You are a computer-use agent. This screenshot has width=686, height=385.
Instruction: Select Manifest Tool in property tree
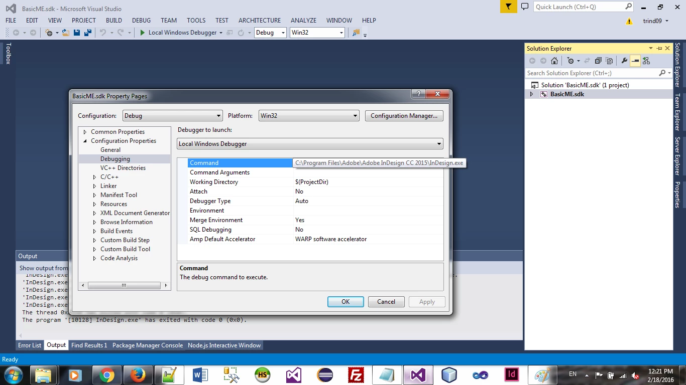(119, 195)
